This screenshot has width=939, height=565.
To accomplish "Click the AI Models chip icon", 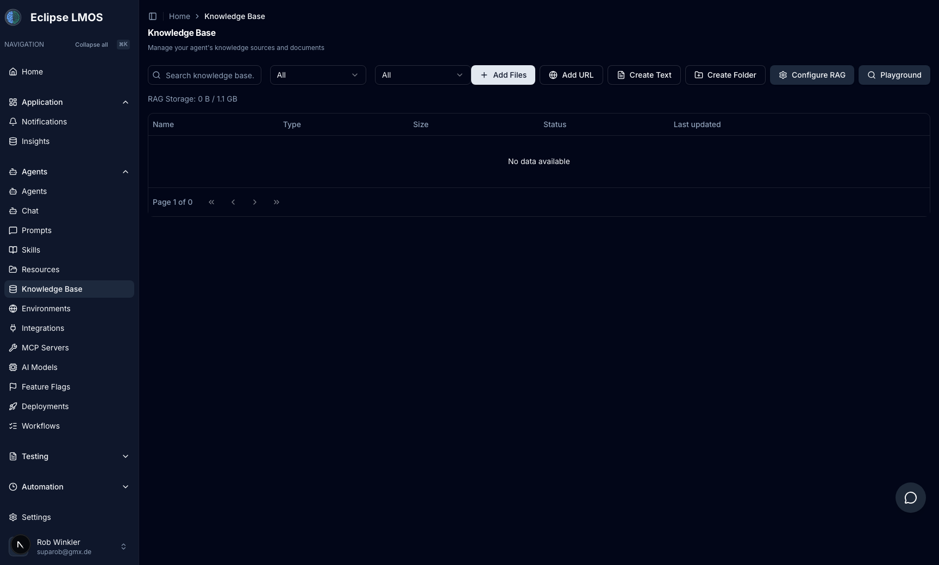I will (13, 367).
